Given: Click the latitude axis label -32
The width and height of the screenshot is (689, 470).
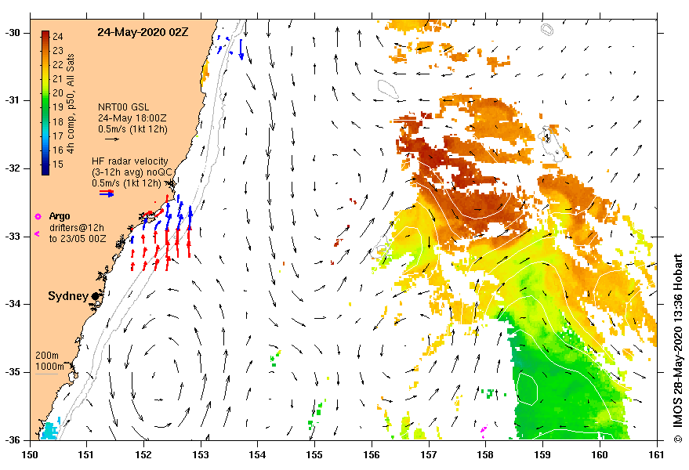Looking at the screenshot, I should point(12,168).
